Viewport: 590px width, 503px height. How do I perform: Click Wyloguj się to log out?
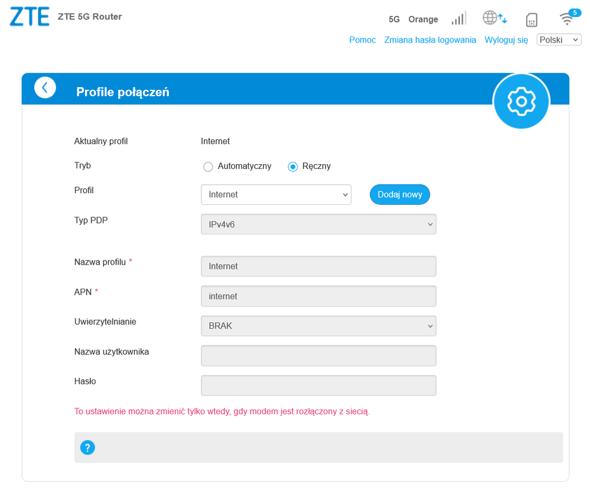[x=506, y=40]
